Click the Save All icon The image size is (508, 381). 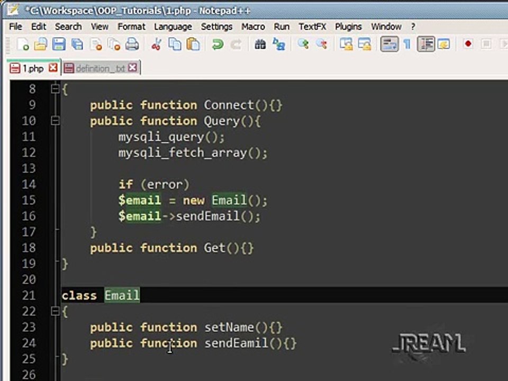pyautogui.click(x=77, y=44)
